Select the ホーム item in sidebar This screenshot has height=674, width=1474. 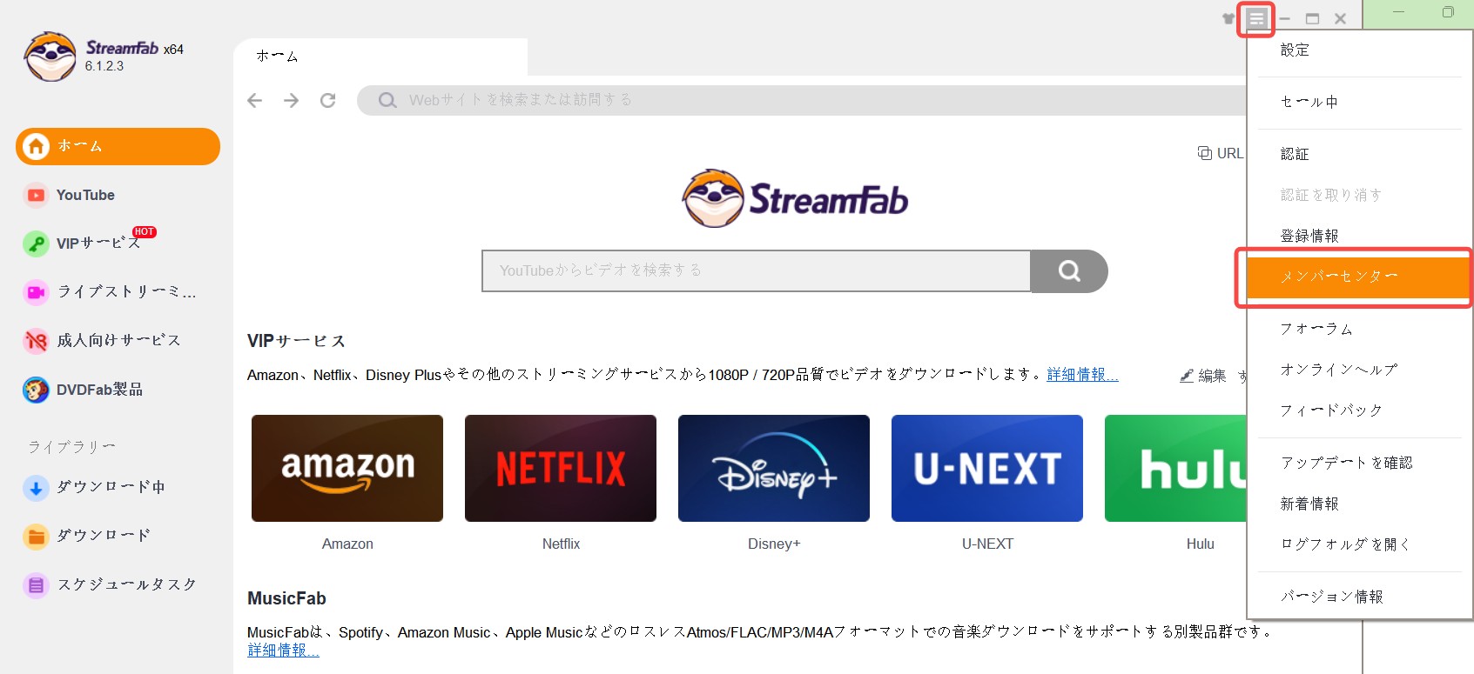[118, 146]
